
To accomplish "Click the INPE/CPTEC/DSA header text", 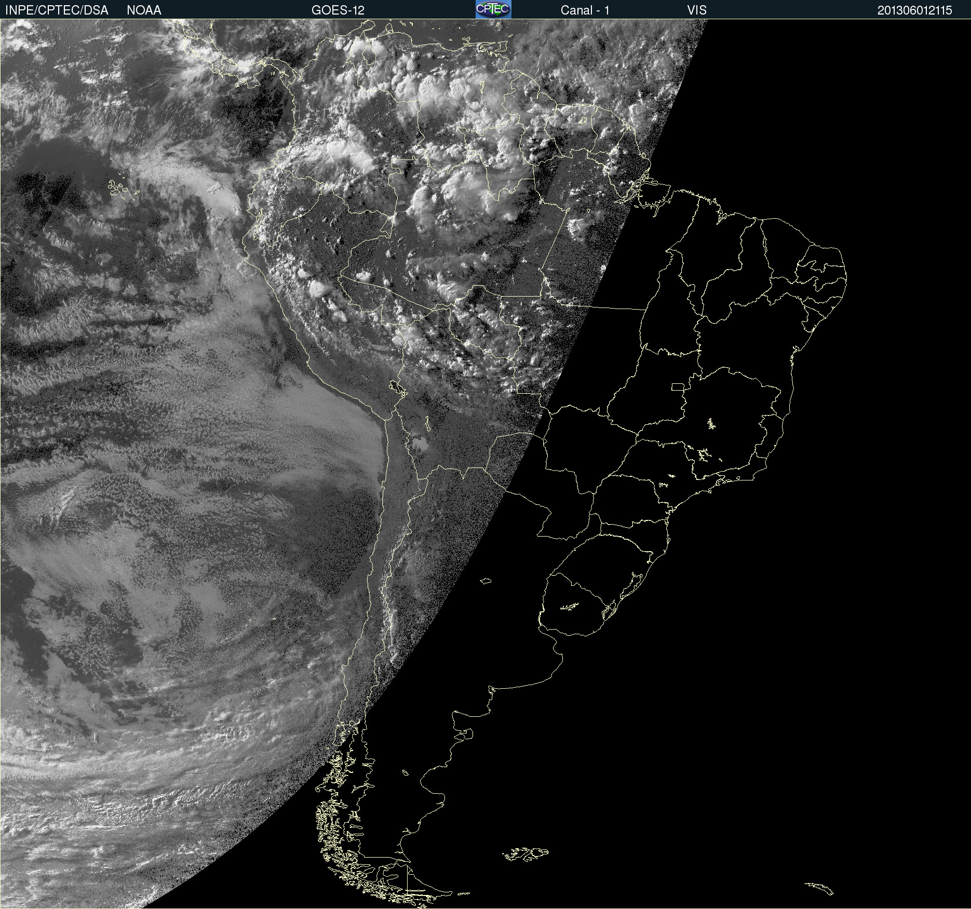I will 57,10.
